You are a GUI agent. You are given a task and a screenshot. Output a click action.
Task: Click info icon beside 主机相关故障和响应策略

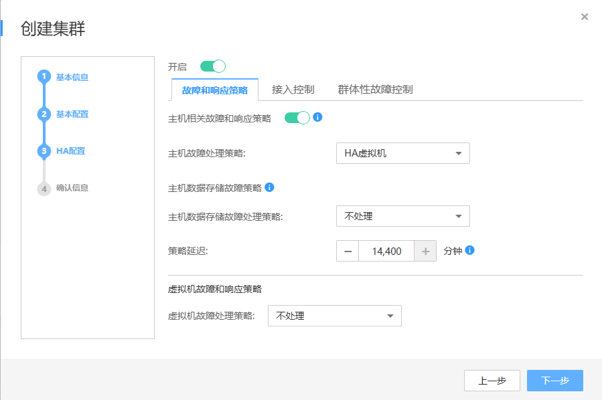[317, 117]
